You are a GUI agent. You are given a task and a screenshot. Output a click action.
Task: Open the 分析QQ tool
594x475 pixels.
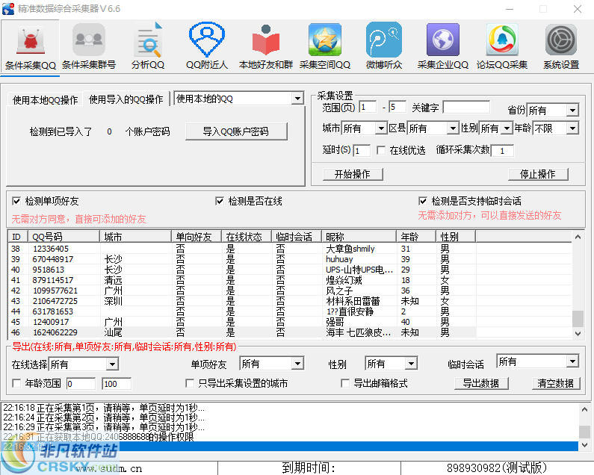[148, 46]
